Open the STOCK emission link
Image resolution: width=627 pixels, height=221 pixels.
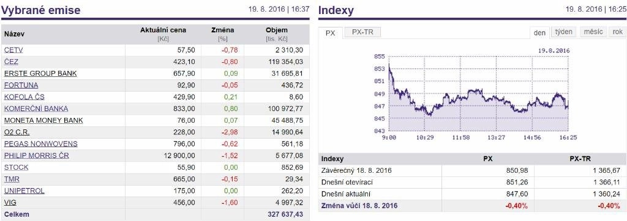click(x=17, y=167)
